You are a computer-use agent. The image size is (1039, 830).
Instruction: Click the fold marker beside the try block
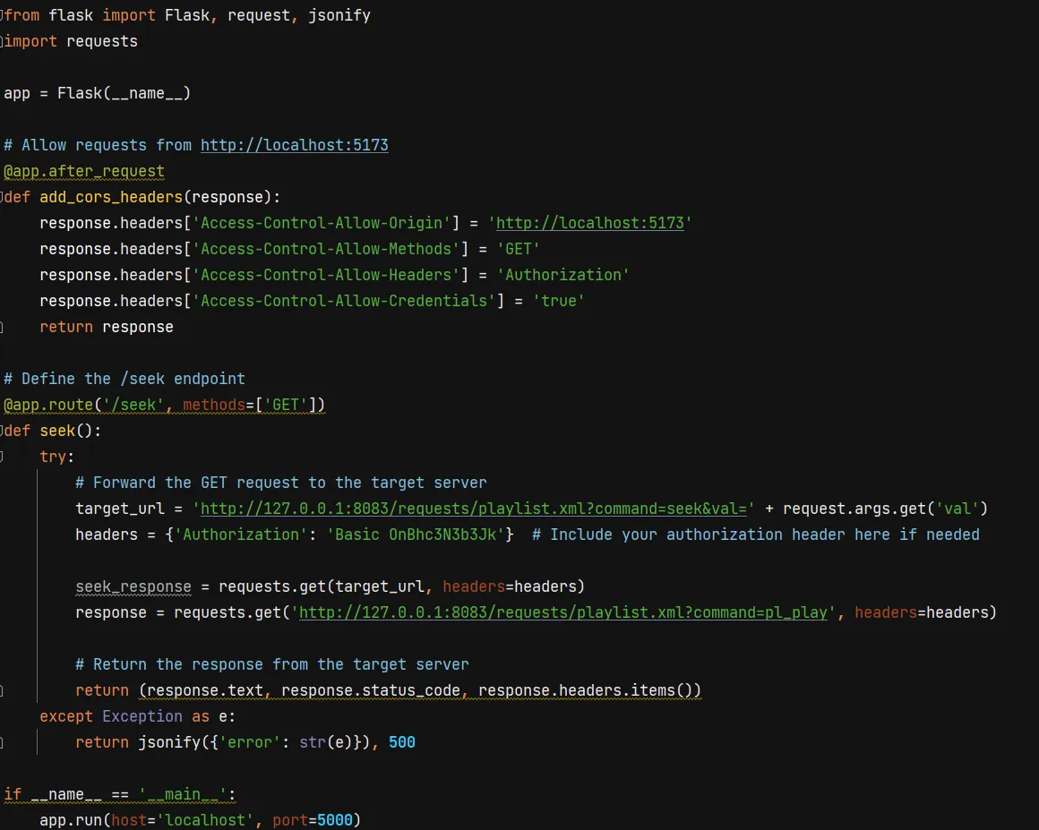point(4,457)
